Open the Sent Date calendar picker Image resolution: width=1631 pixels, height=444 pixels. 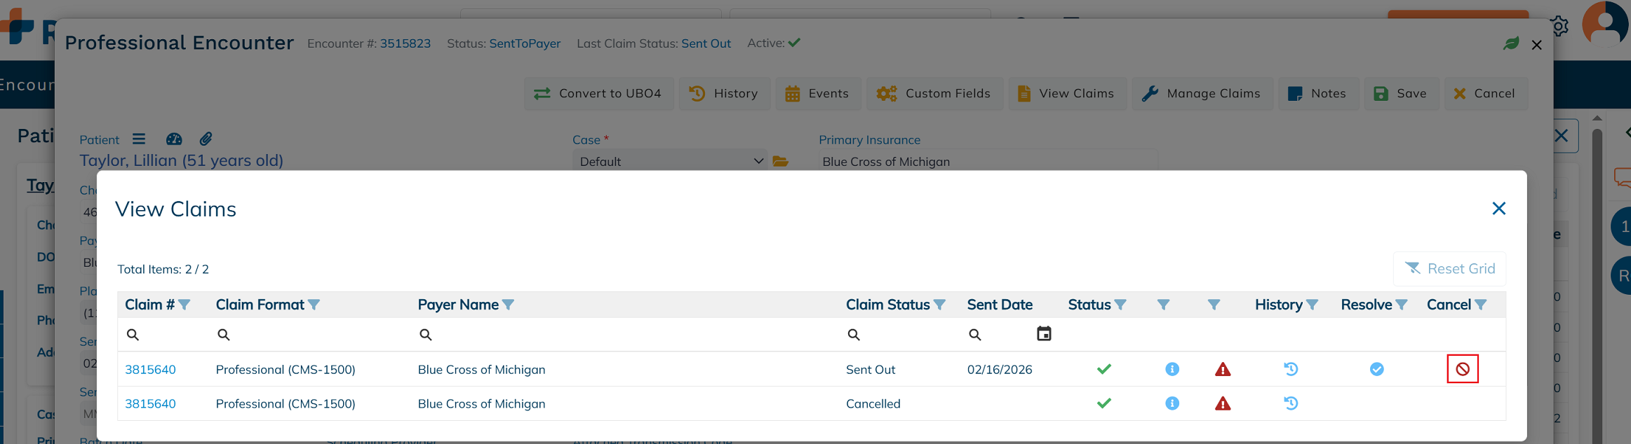tap(1044, 334)
